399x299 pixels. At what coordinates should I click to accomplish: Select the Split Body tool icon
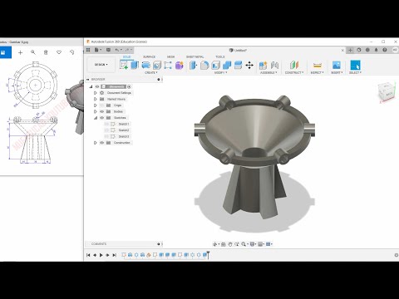pos(238,65)
